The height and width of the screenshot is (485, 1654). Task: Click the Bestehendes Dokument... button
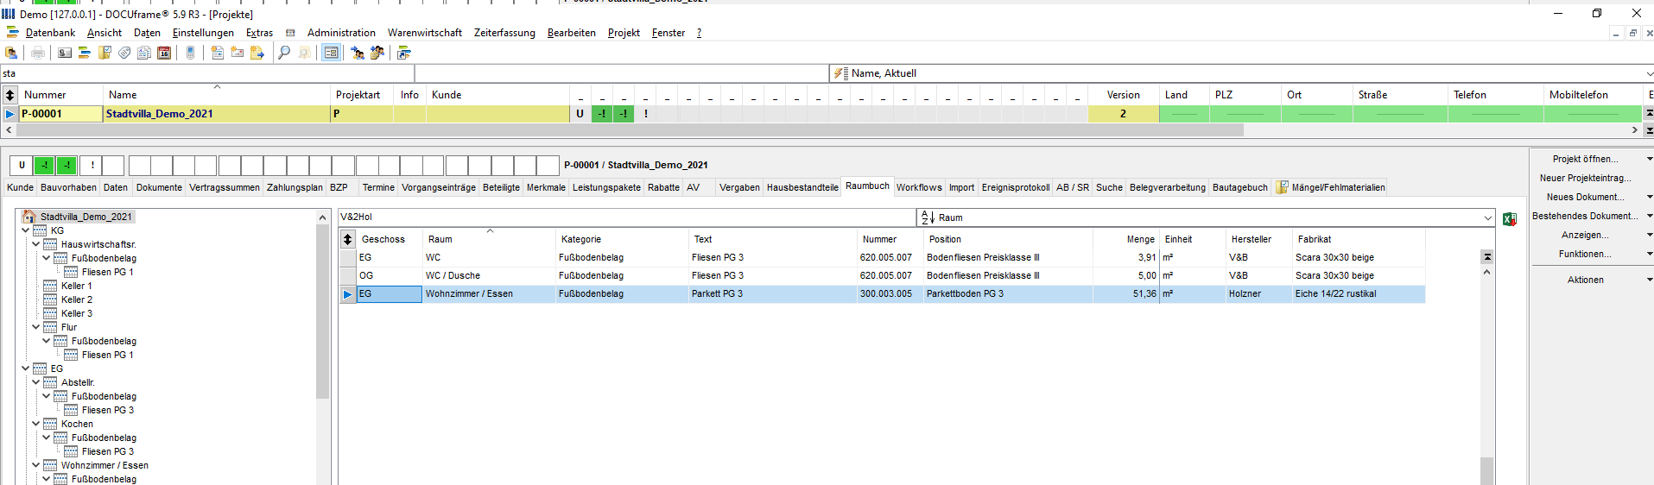[1585, 216]
